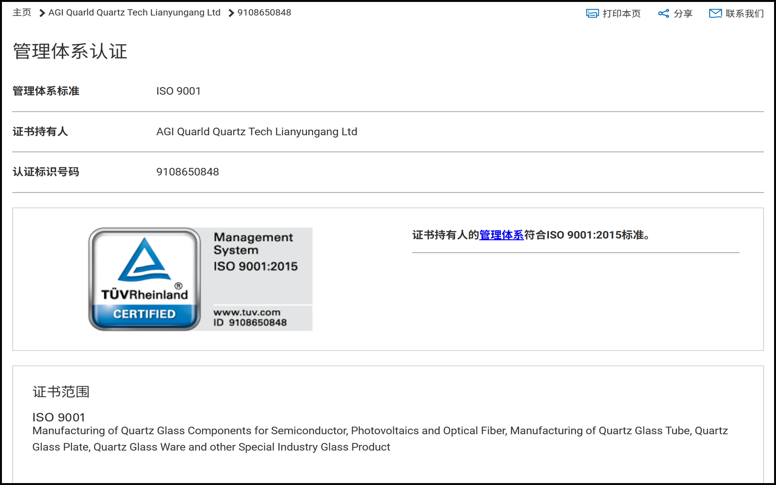
Task: Click the 管理体系认证 page title
Action: [70, 51]
